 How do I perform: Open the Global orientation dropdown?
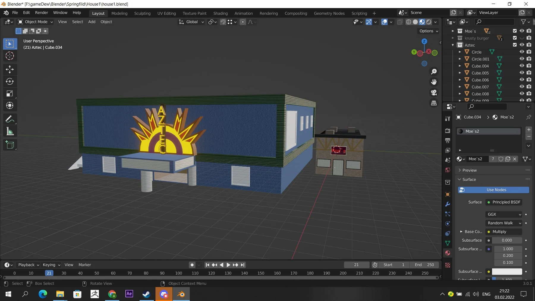(191, 22)
